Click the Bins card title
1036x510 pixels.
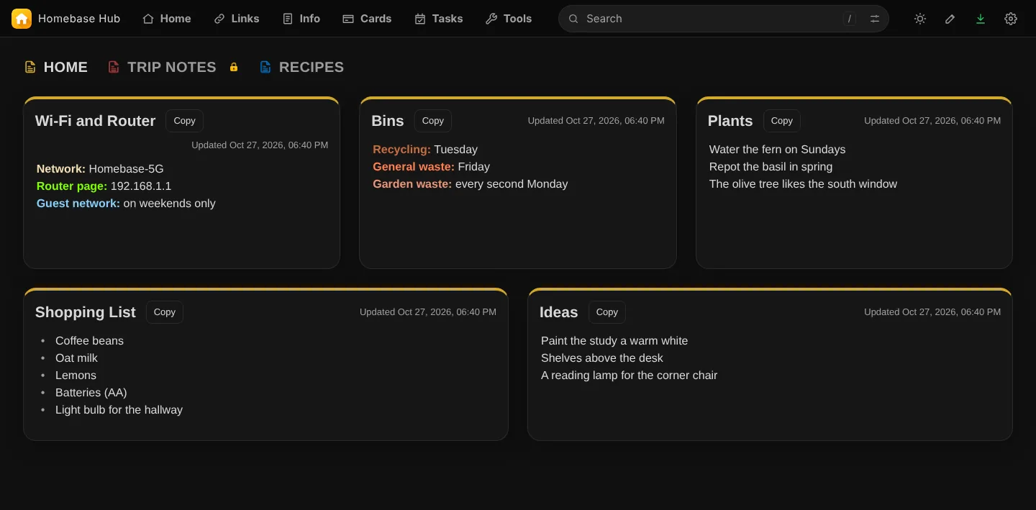(388, 121)
